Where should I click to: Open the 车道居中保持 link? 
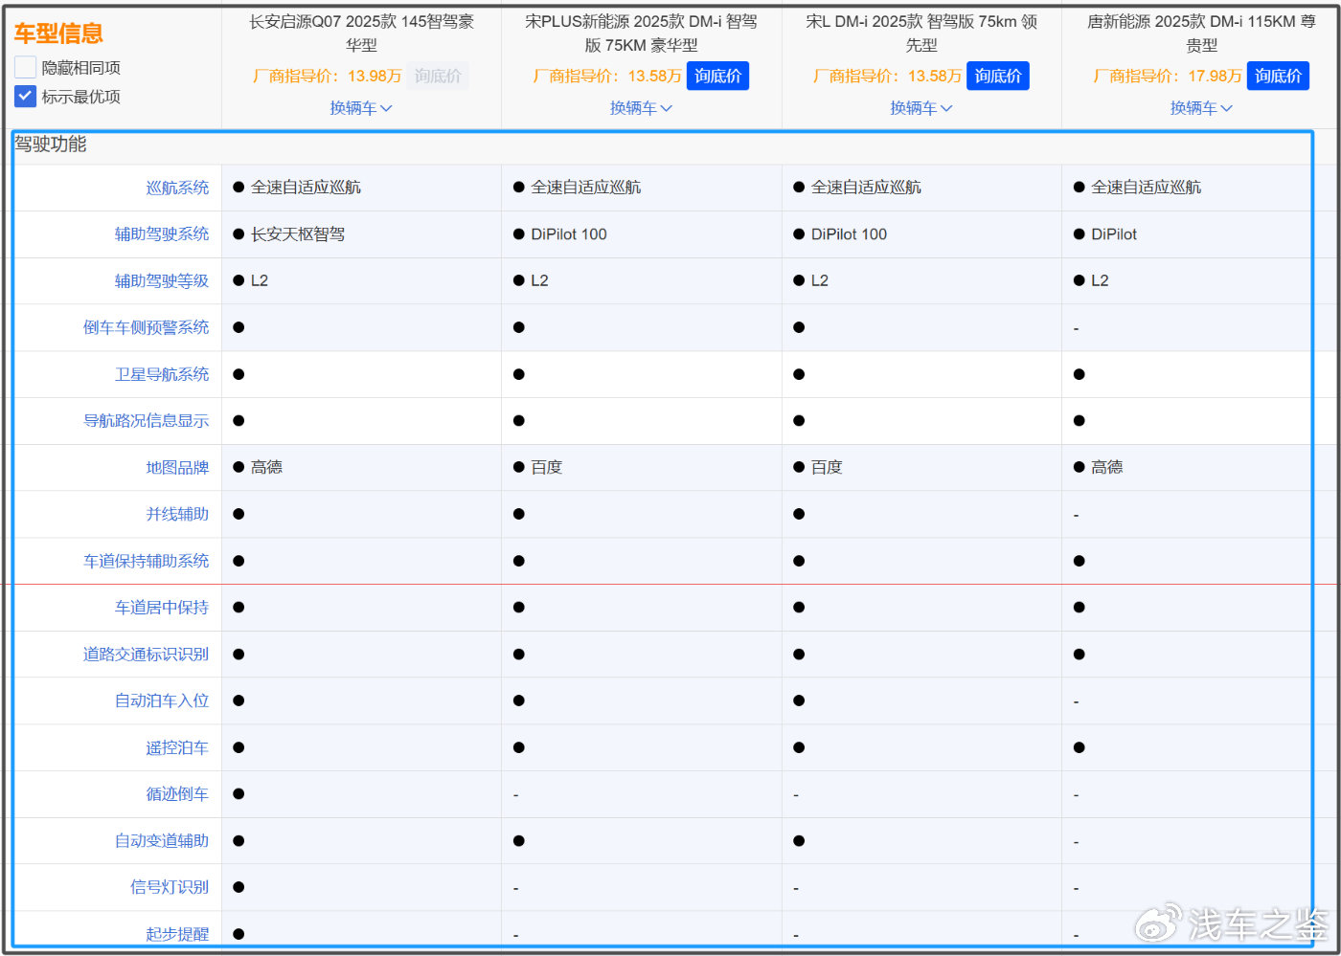coord(162,608)
